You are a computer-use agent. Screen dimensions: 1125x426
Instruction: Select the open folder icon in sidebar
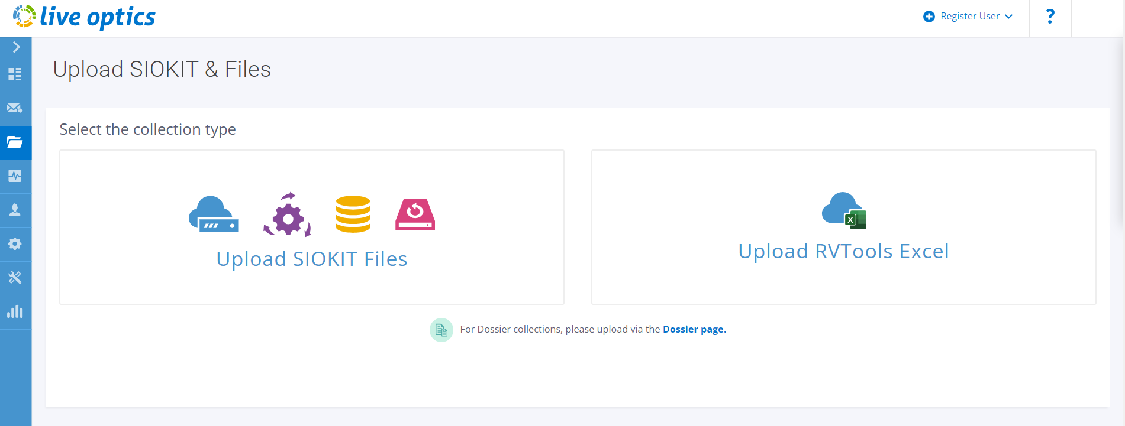[x=15, y=142]
